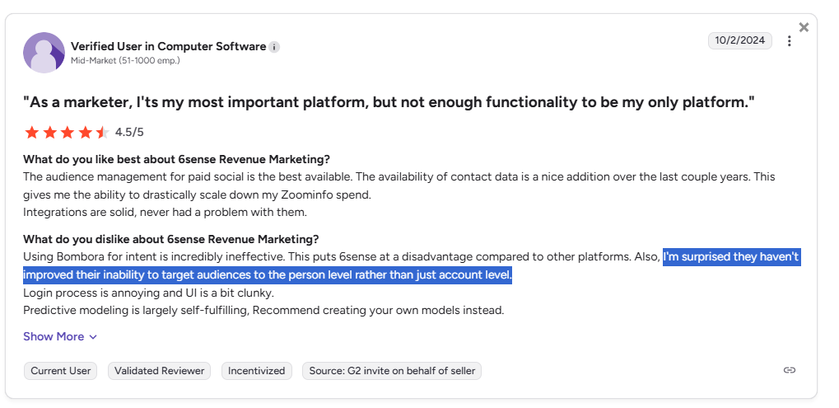Click the Incentivized tag

pos(256,371)
